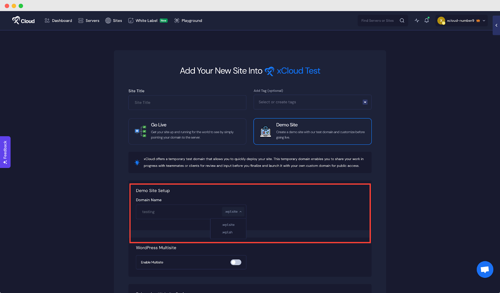Viewport: 500px width, 293px height.
Task: Open the xcloud-number9 account menu
Action: coord(461,20)
